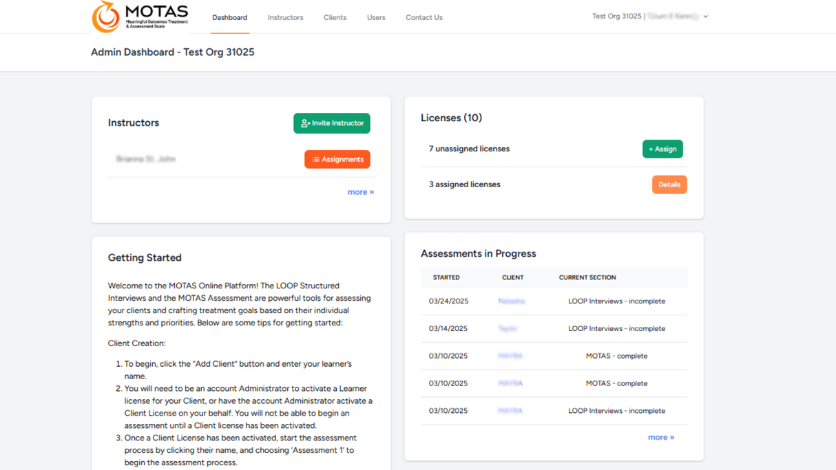
Task: Click the account dropdown chevron arrow
Action: click(705, 17)
